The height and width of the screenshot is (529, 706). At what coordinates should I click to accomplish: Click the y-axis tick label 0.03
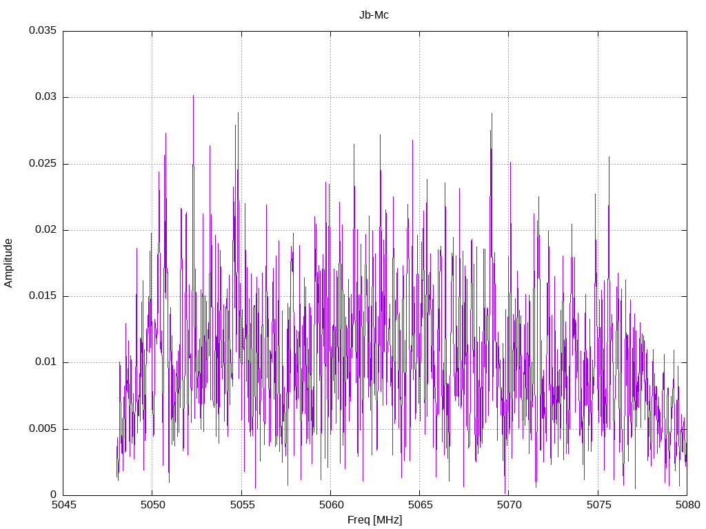(46, 96)
